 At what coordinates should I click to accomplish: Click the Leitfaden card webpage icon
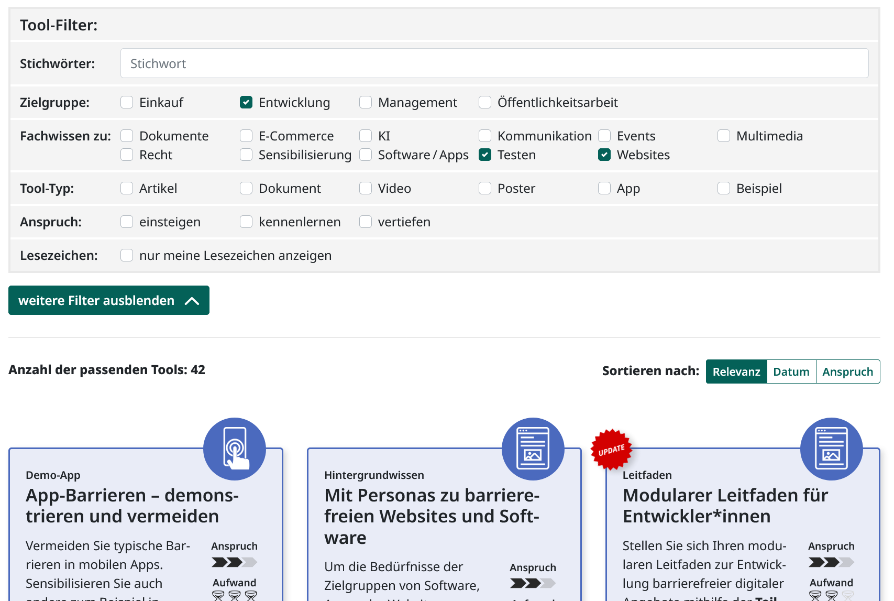pos(832,449)
